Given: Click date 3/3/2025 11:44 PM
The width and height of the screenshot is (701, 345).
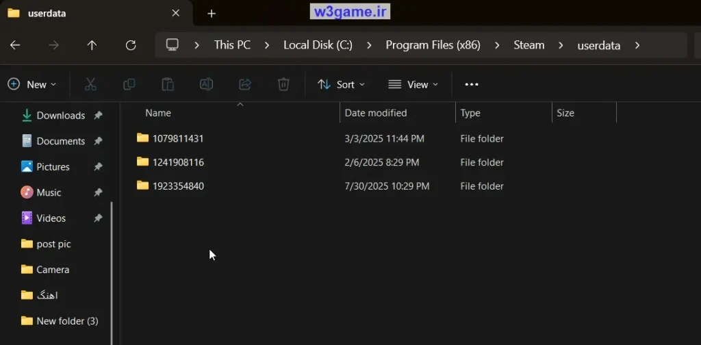Looking at the screenshot, I should pyautogui.click(x=385, y=138).
